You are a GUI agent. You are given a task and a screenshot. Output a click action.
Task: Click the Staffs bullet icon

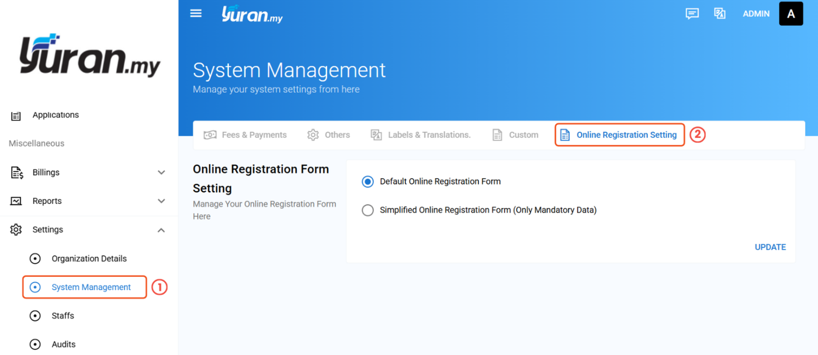[35, 316]
